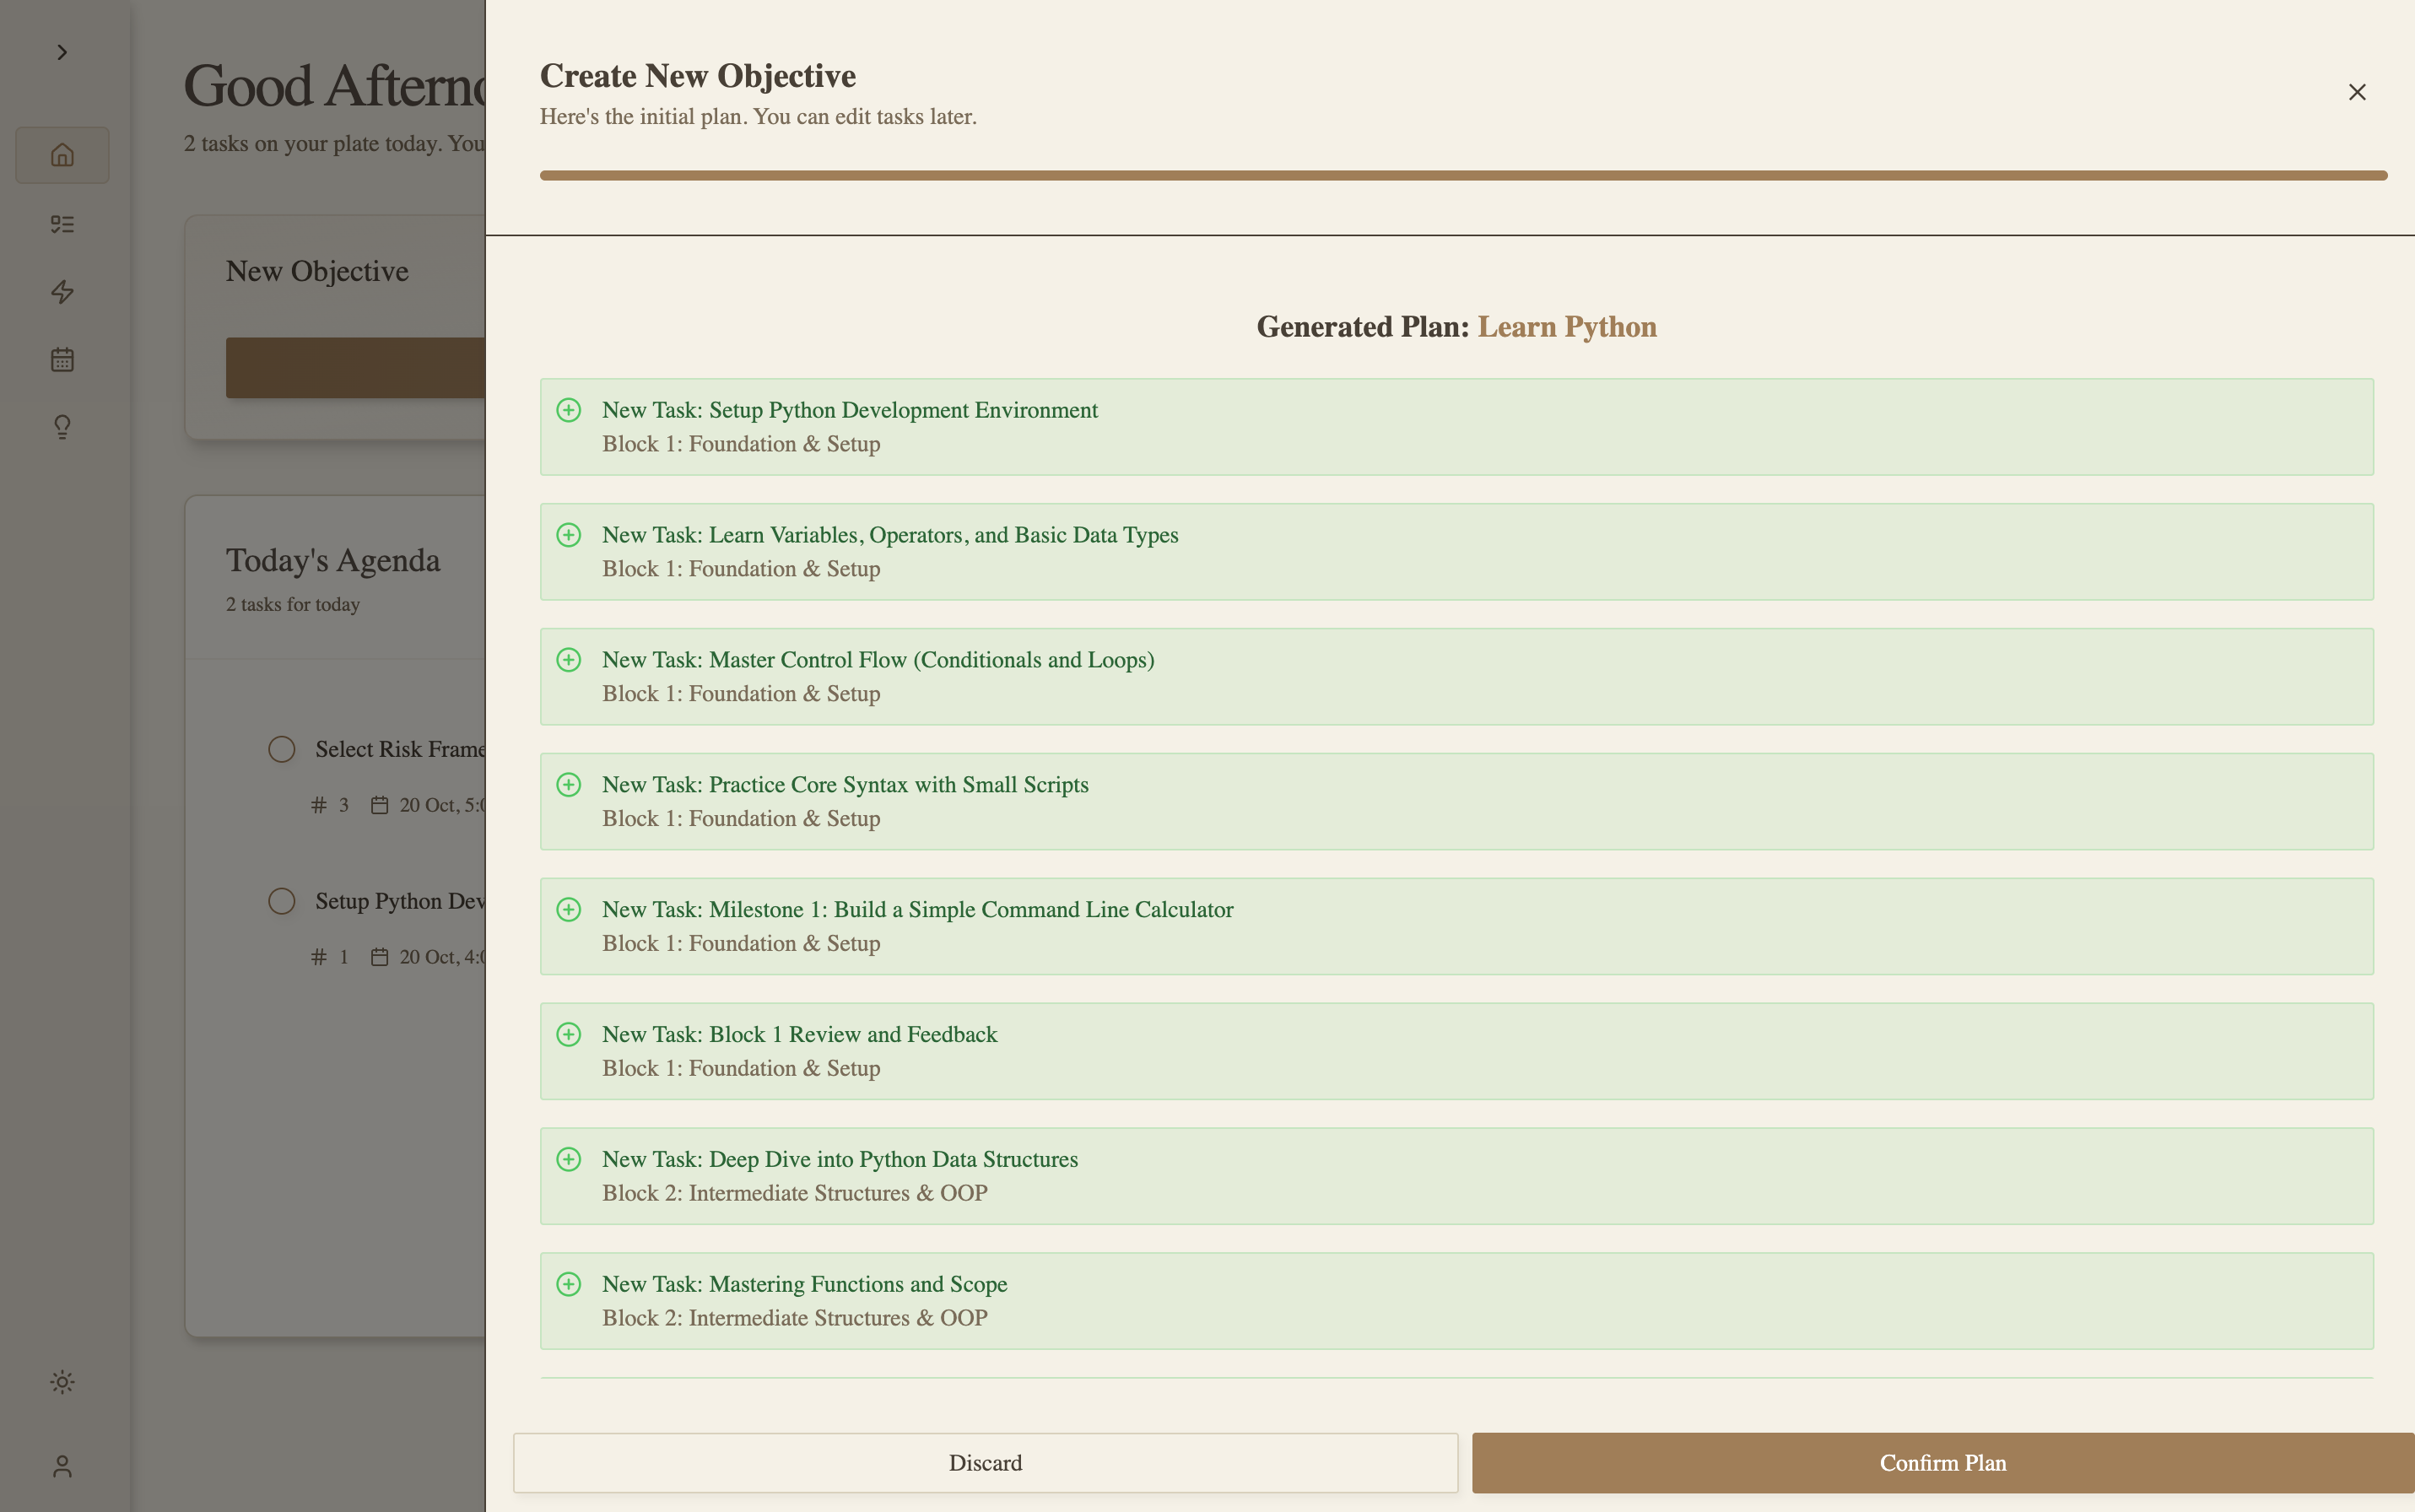
Task: Select 'Mastering Functions and Scope' task
Action: click(1456, 1301)
